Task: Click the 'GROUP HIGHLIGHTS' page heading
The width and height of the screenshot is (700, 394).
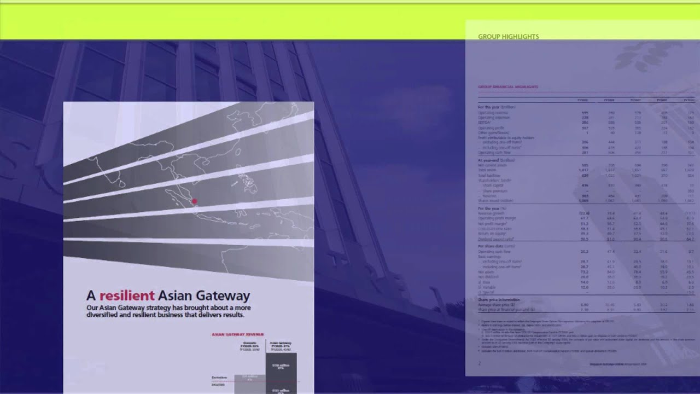Action: [508, 37]
